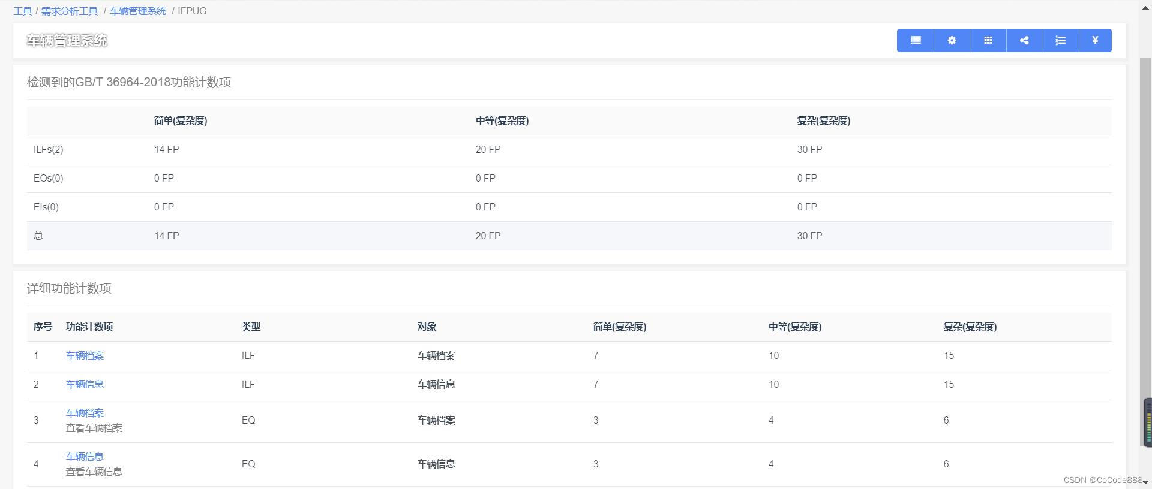Viewport: 1152px width, 489px height.
Task: Select the EIs(0) row label
Action: [46, 207]
